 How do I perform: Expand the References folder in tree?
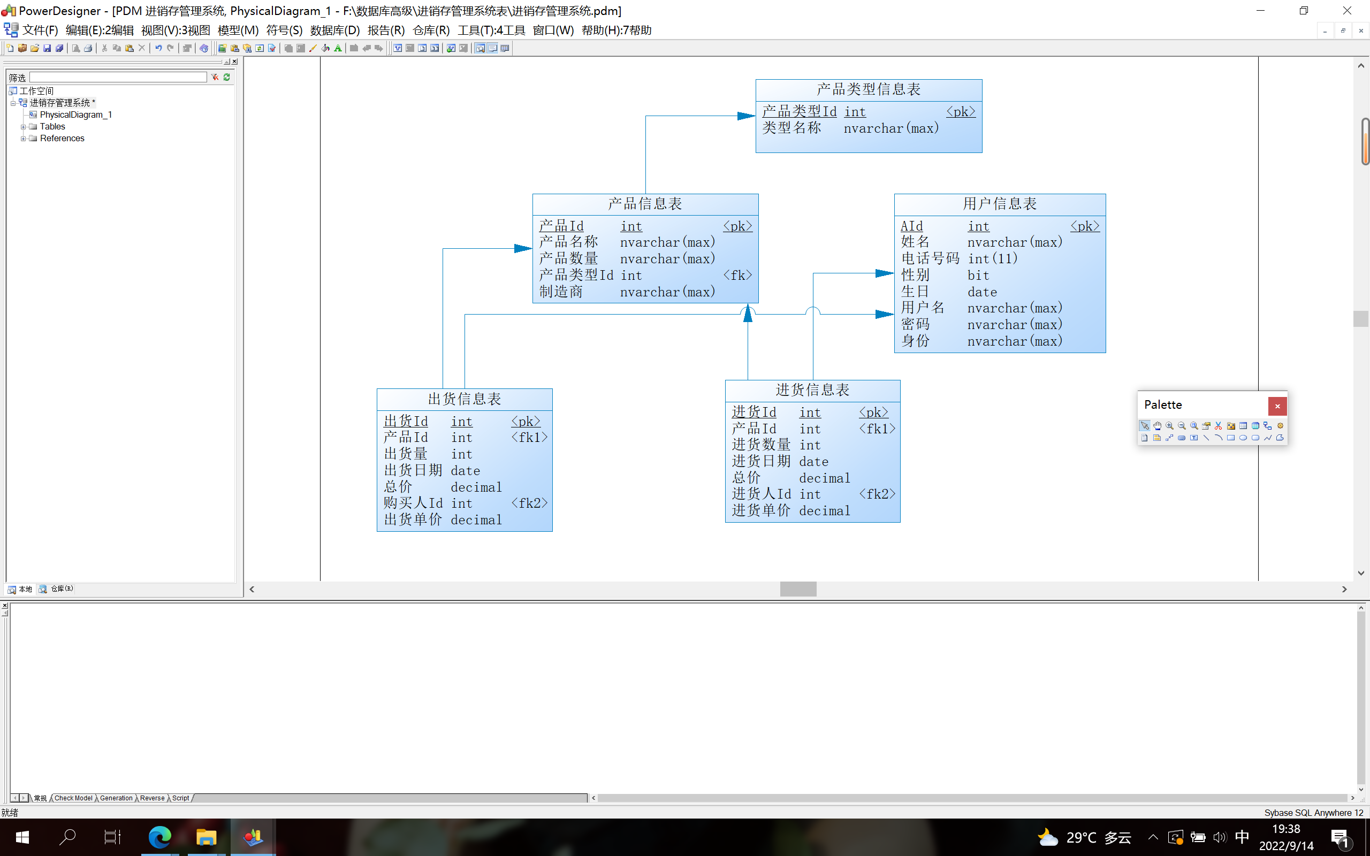(x=23, y=139)
